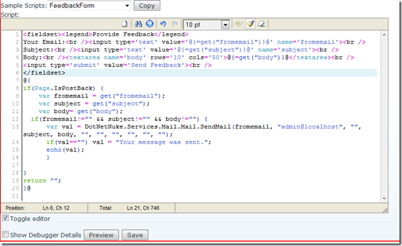Click the new document icon in editor toolbar
The width and height of the screenshot is (402, 246).
[x=124, y=24]
